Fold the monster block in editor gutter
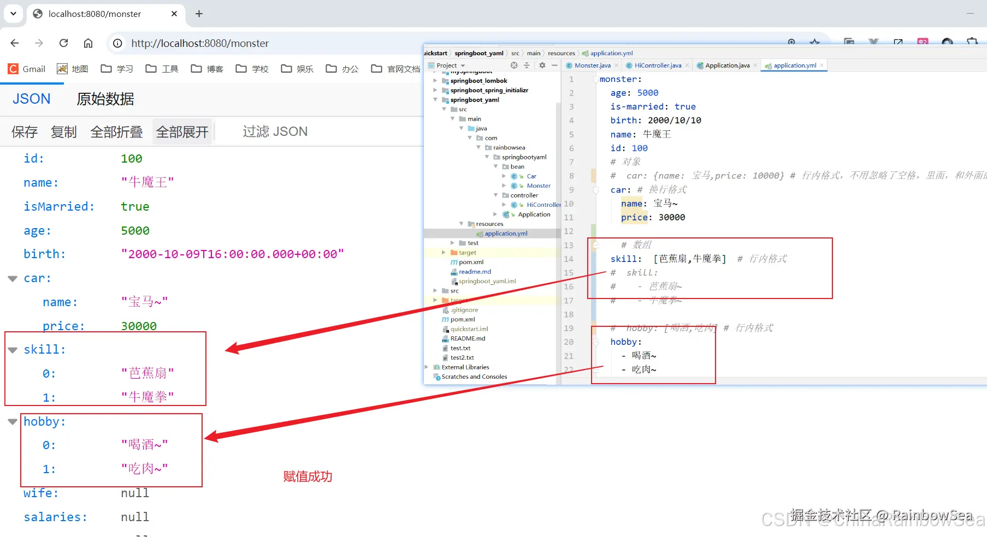 595,80
